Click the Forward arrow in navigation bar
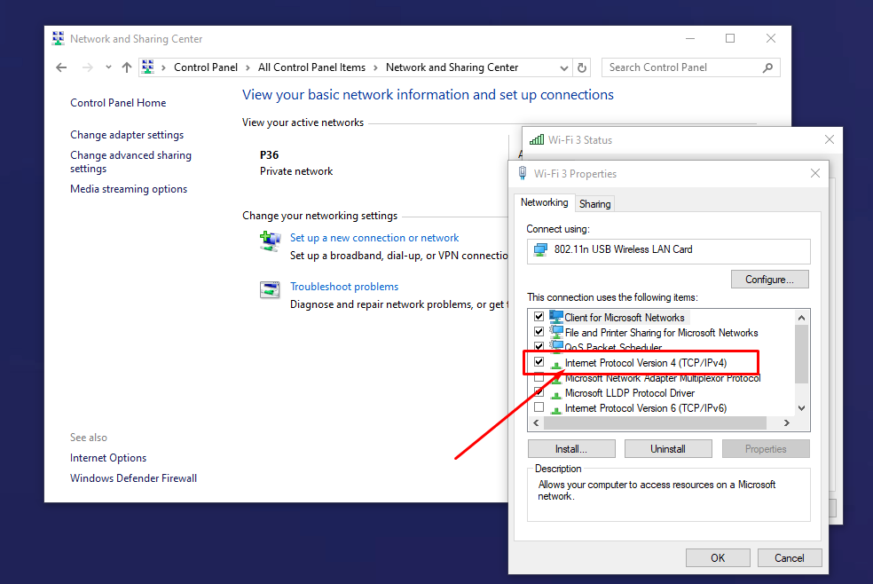Image resolution: width=873 pixels, height=584 pixels. [88, 67]
